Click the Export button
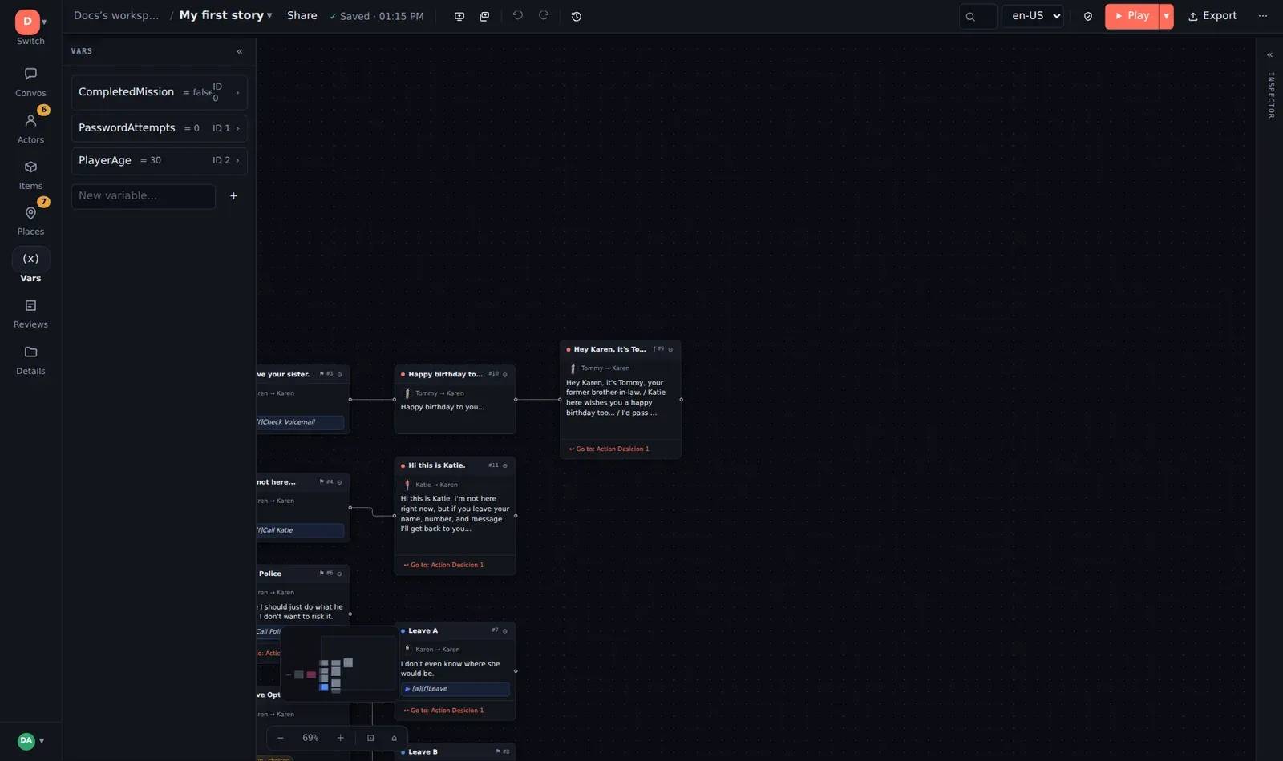The height and width of the screenshot is (761, 1283). (1212, 16)
